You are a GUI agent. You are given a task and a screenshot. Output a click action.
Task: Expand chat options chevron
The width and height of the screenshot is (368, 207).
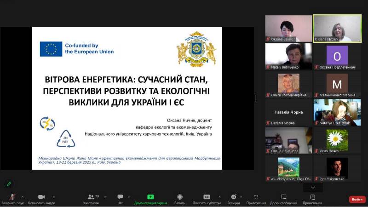point(129,197)
